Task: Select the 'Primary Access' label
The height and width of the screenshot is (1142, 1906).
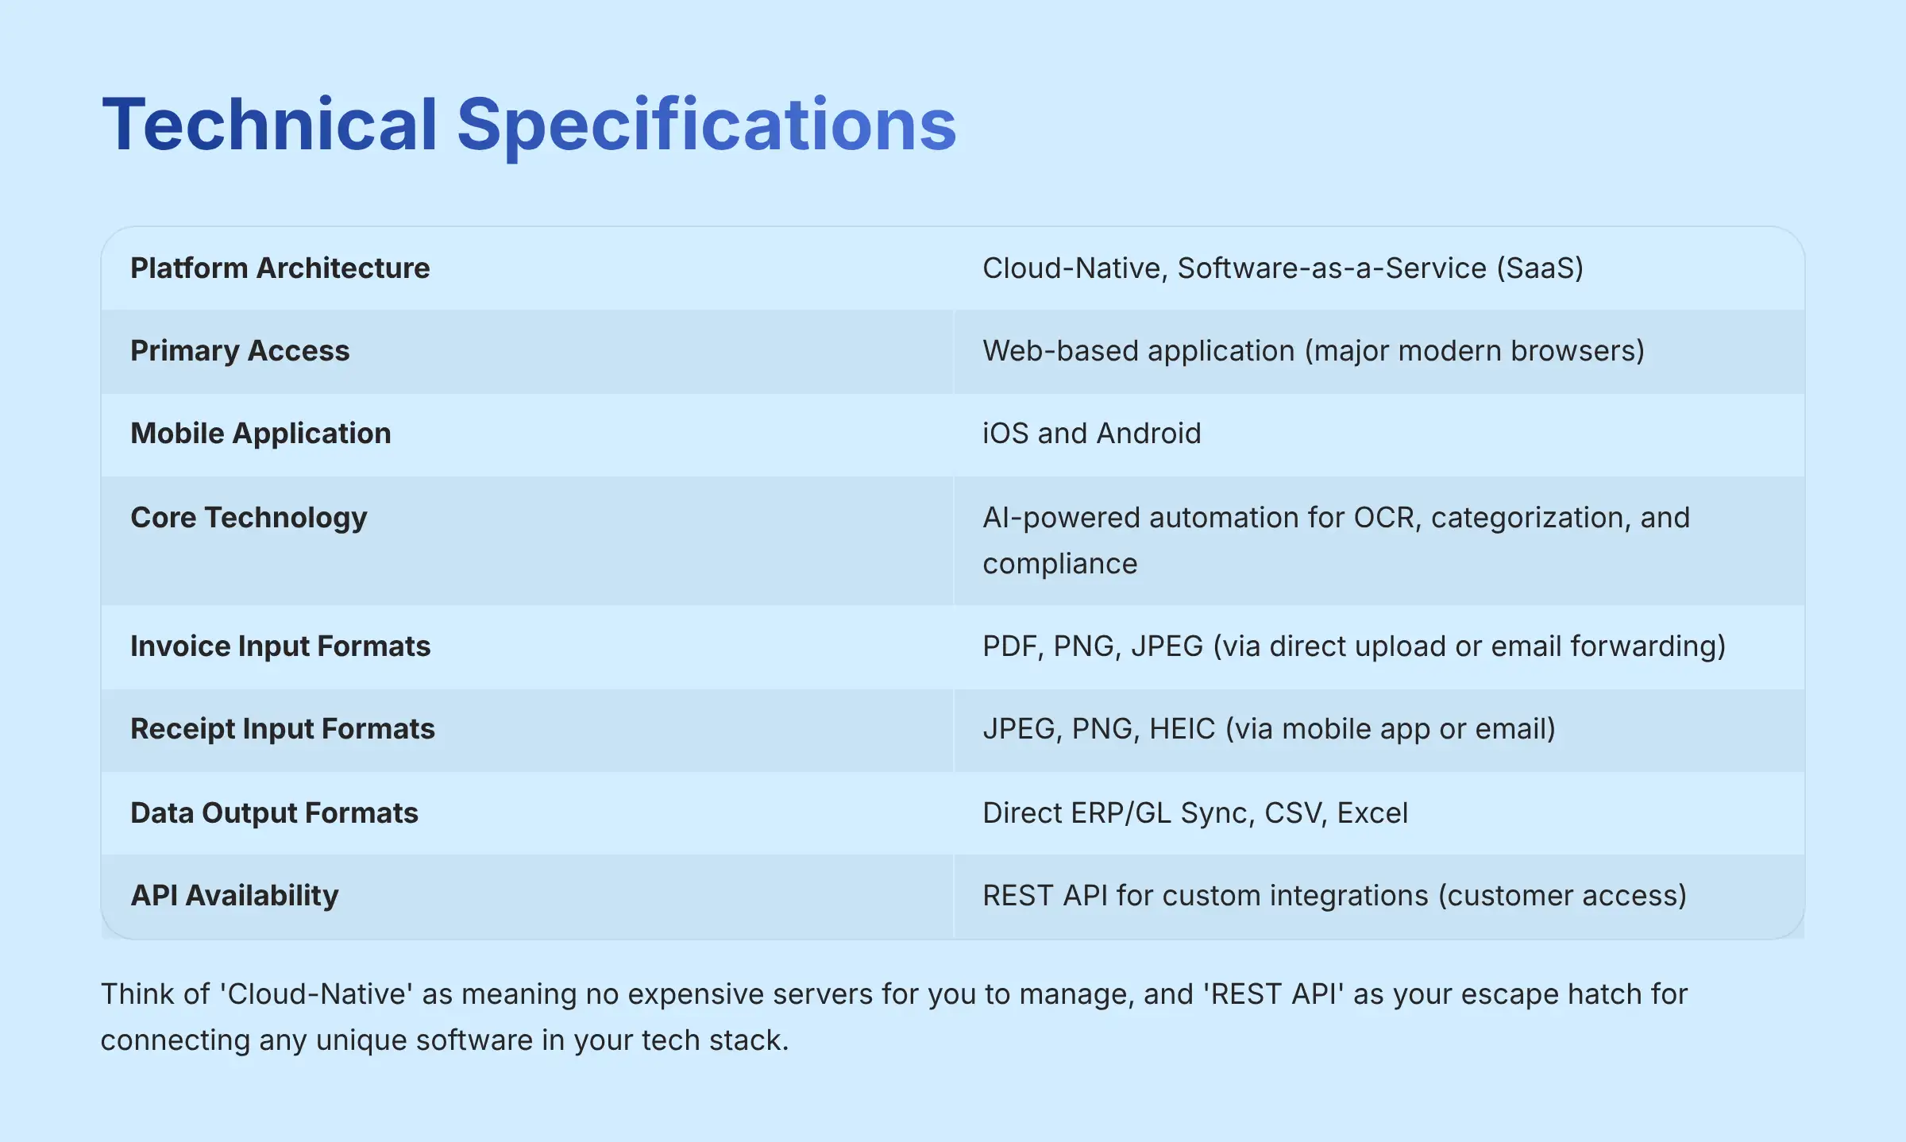Action: [x=240, y=351]
